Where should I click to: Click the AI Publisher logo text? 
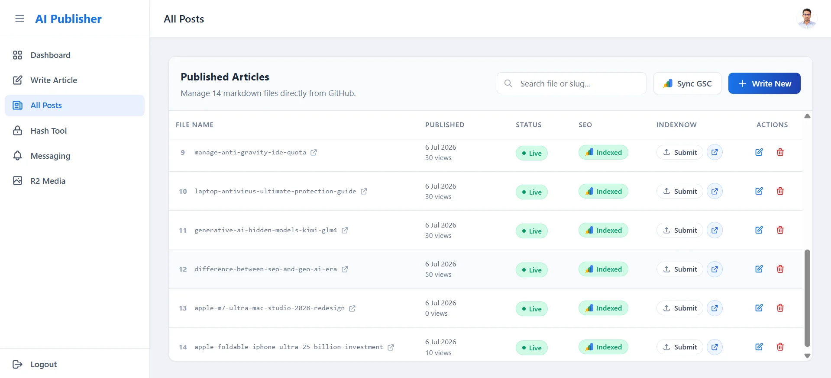coord(68,19)
